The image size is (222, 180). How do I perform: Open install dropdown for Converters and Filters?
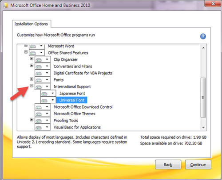(x=43, y=66)
